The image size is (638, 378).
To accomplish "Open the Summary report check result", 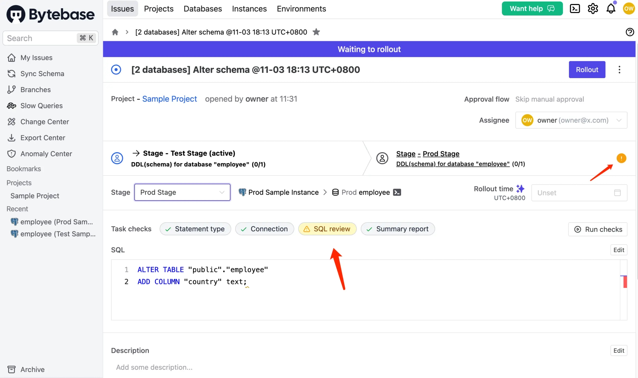I will pyautogui.click(x=398, y=229).
